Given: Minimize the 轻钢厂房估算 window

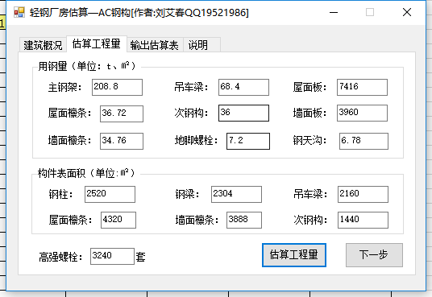Looking at the screenshot, I should click(x=334, y=12).
